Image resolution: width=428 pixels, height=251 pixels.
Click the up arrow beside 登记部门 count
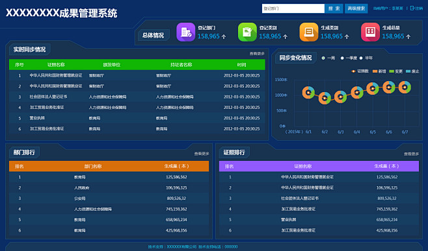(x=224, y=36)
